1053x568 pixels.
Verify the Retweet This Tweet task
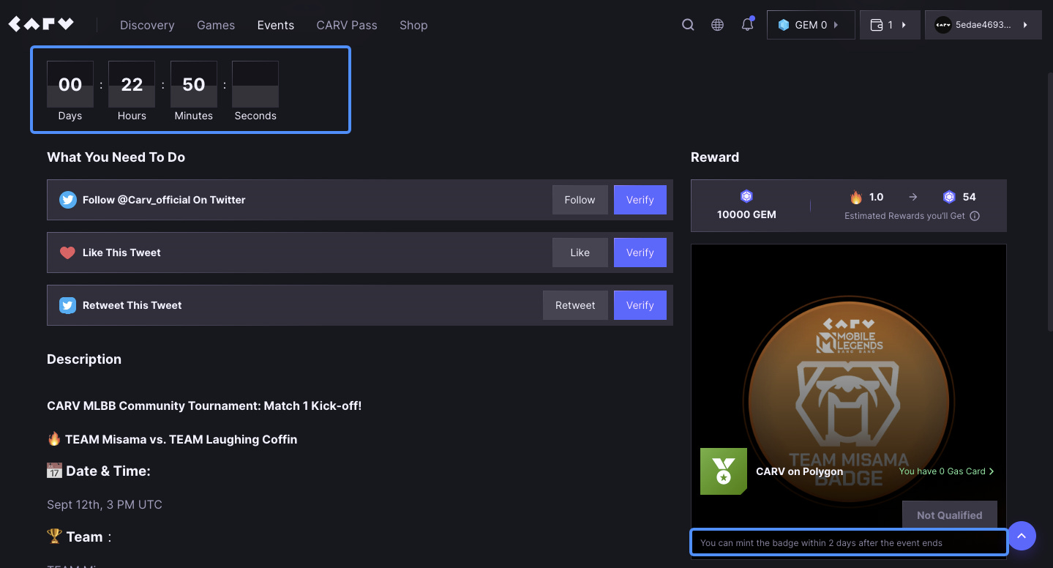click(x=640, y=305)
